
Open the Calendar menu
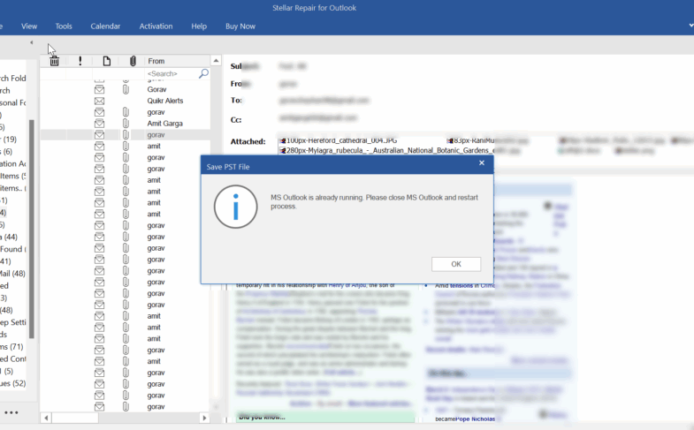[x=105, y=26]
